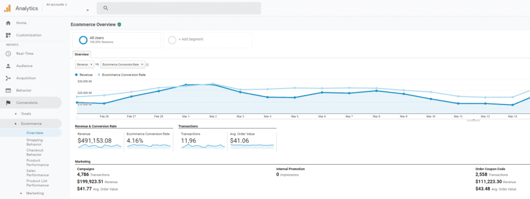Open Customization via the dashboard icon

tap(8, 35)
